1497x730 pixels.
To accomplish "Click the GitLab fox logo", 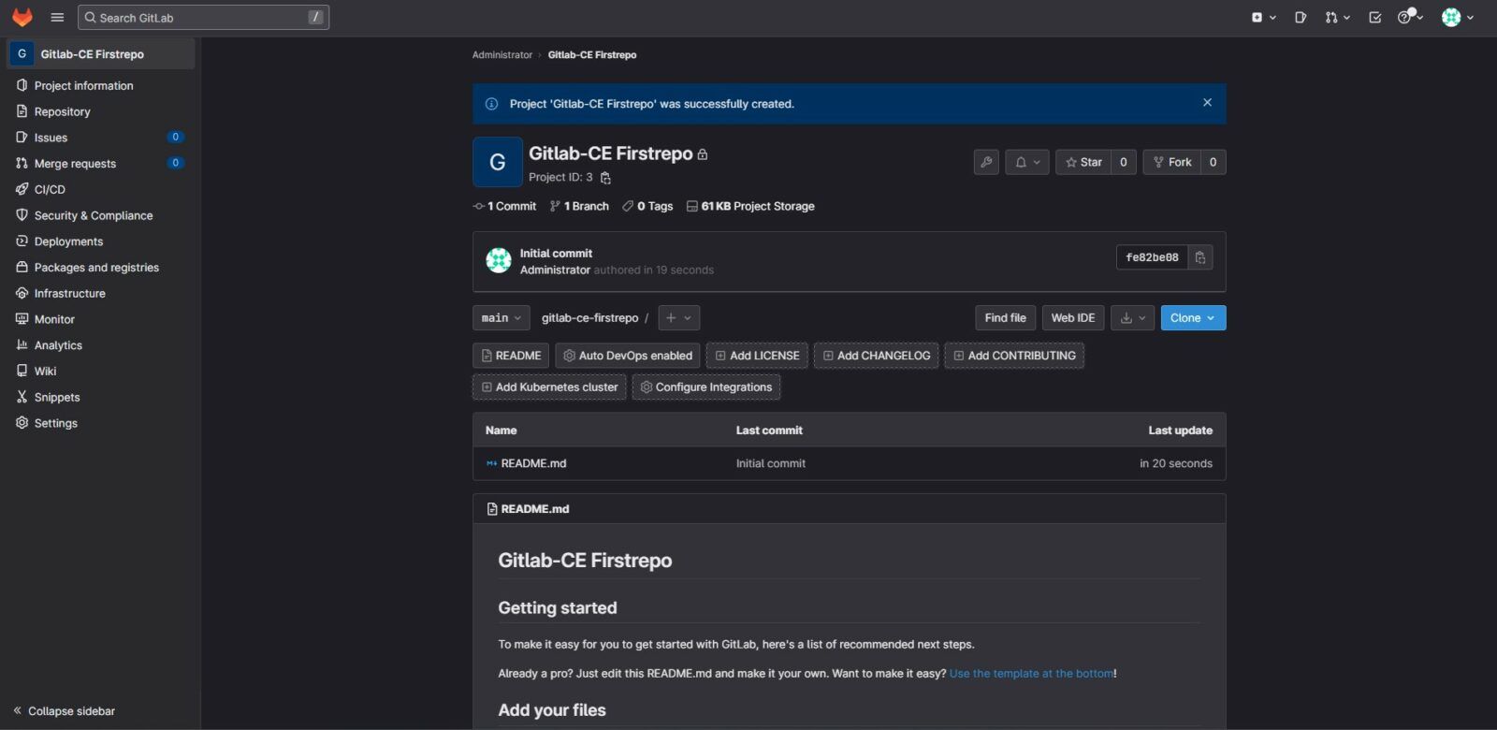I will (22, 18).
